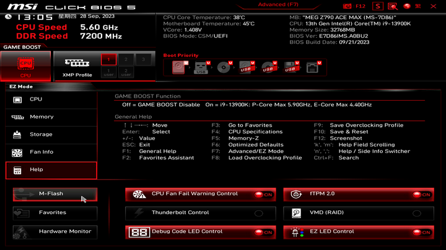Open the BIOS search magnifier icon
The width and height of the screenshot is (446, 250).
[393, 6]
